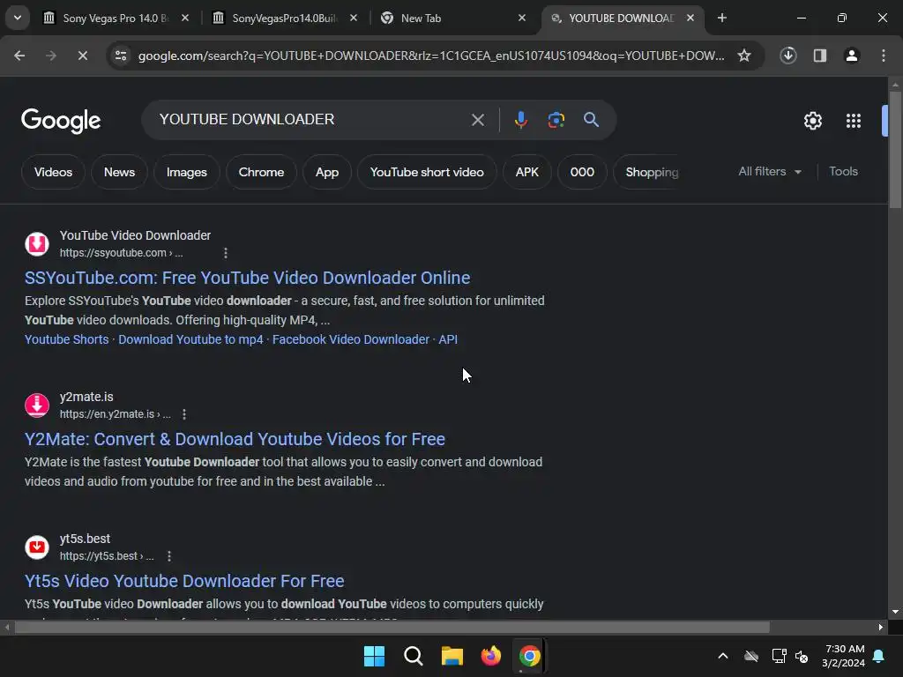The image size is (903, 677).
Task: Open Y2Mate Convert & Download result link
Action: click(x=235, y=439)
